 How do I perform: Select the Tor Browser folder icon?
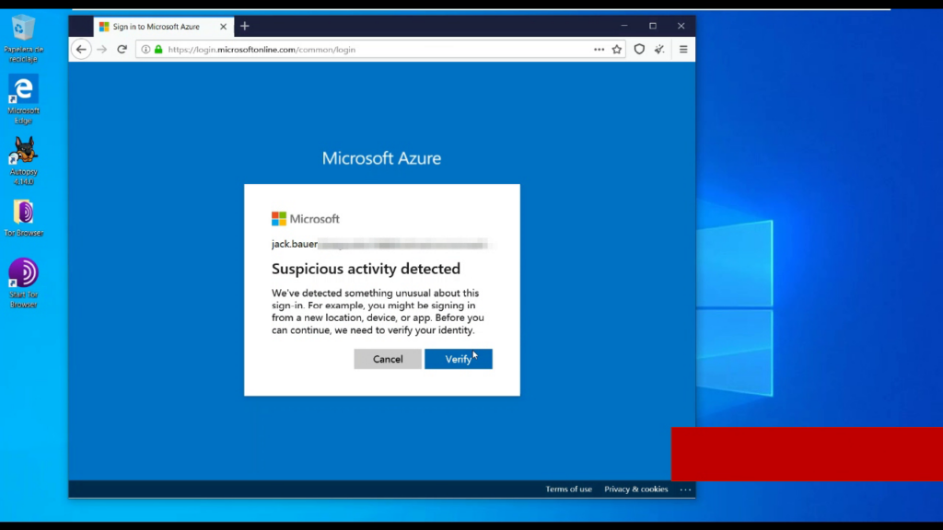(x=23, y=217)
